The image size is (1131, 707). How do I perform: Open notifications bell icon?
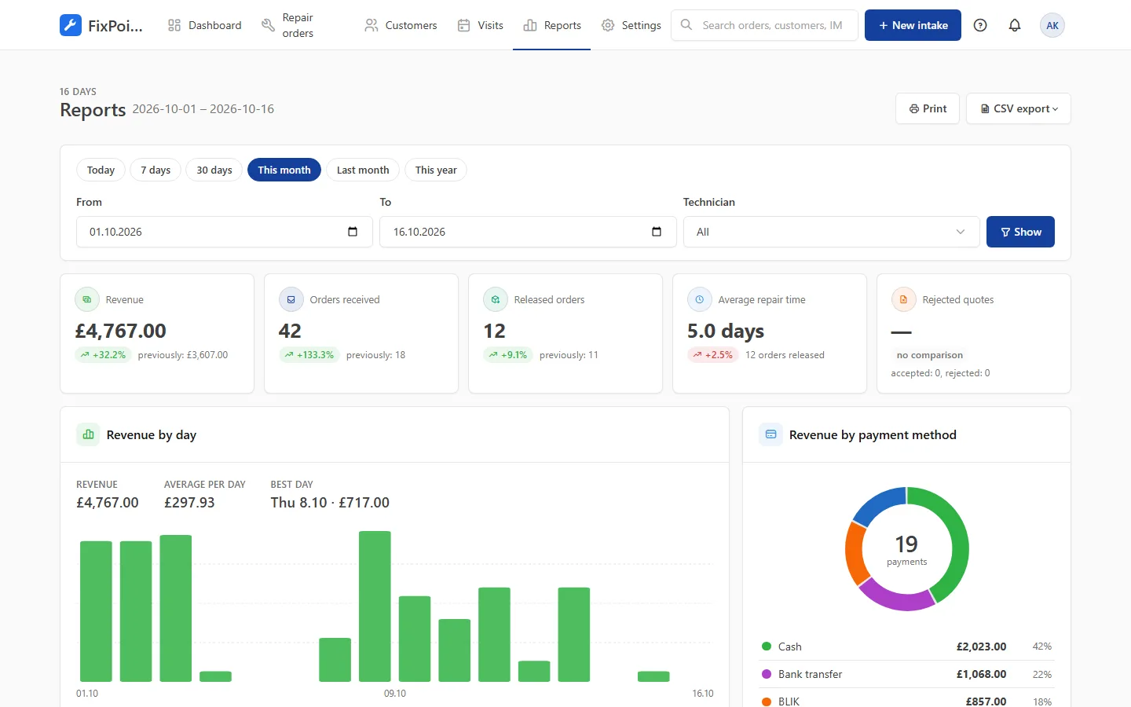(x=1015, y=25)
